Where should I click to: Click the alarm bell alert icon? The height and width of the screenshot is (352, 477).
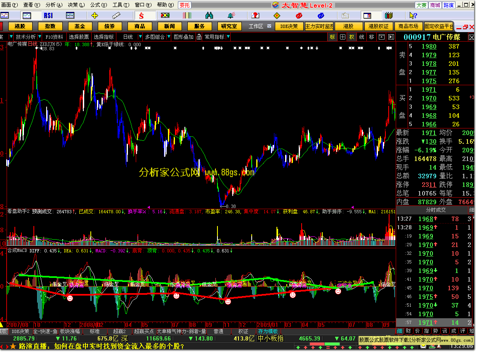click(231, 16)
